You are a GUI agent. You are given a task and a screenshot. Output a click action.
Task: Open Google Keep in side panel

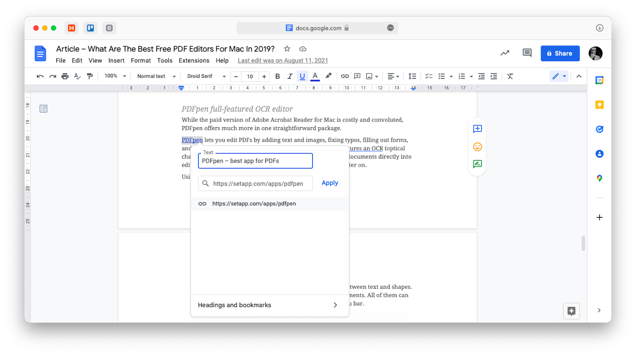(599, 105)
